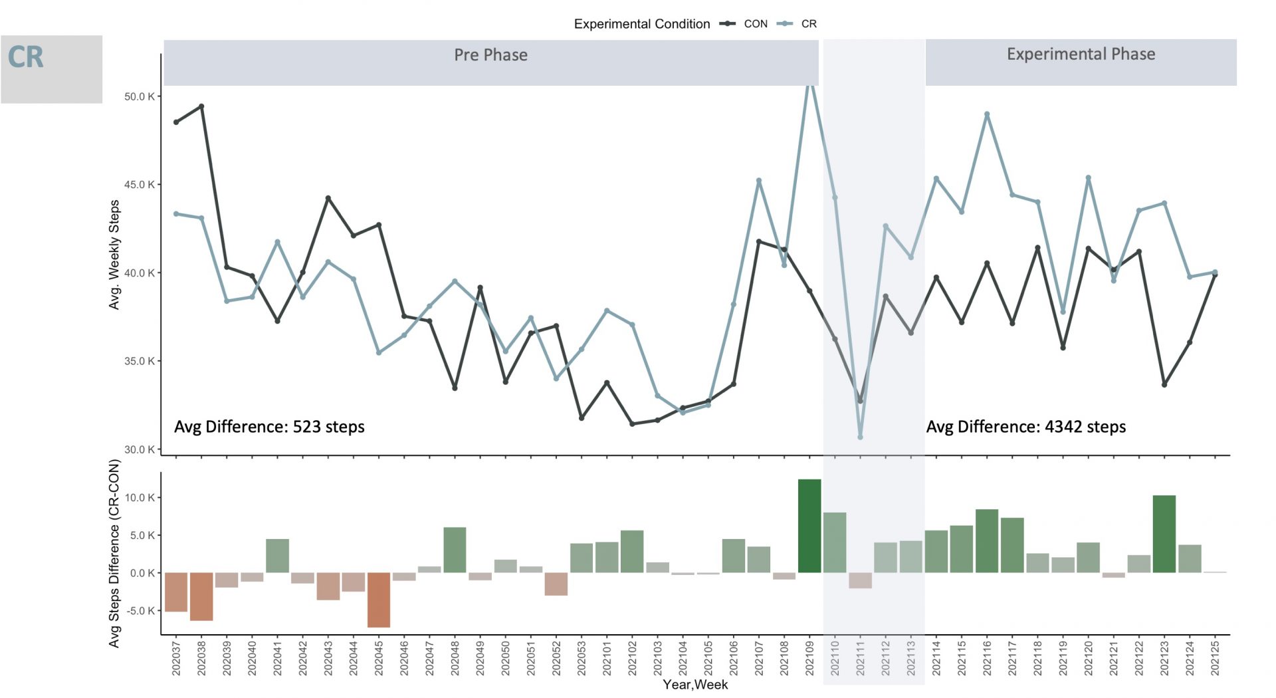Screen dimensions: 1276x698
Task: Click the green bar at week 202048
Action: 455,550
